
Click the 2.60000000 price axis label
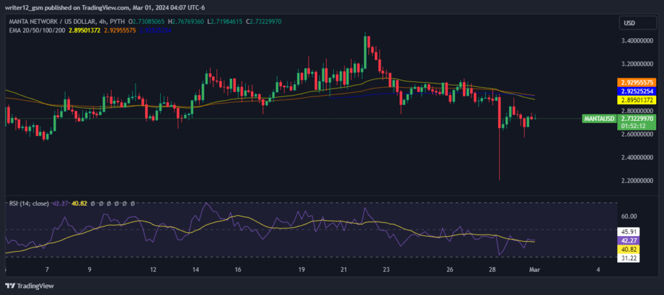[638, 135]
